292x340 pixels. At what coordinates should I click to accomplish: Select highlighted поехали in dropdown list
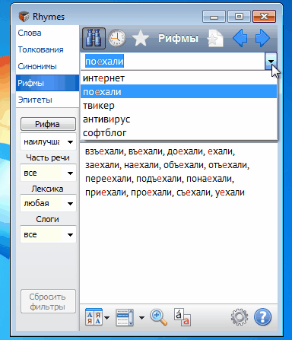click(179, 92)
